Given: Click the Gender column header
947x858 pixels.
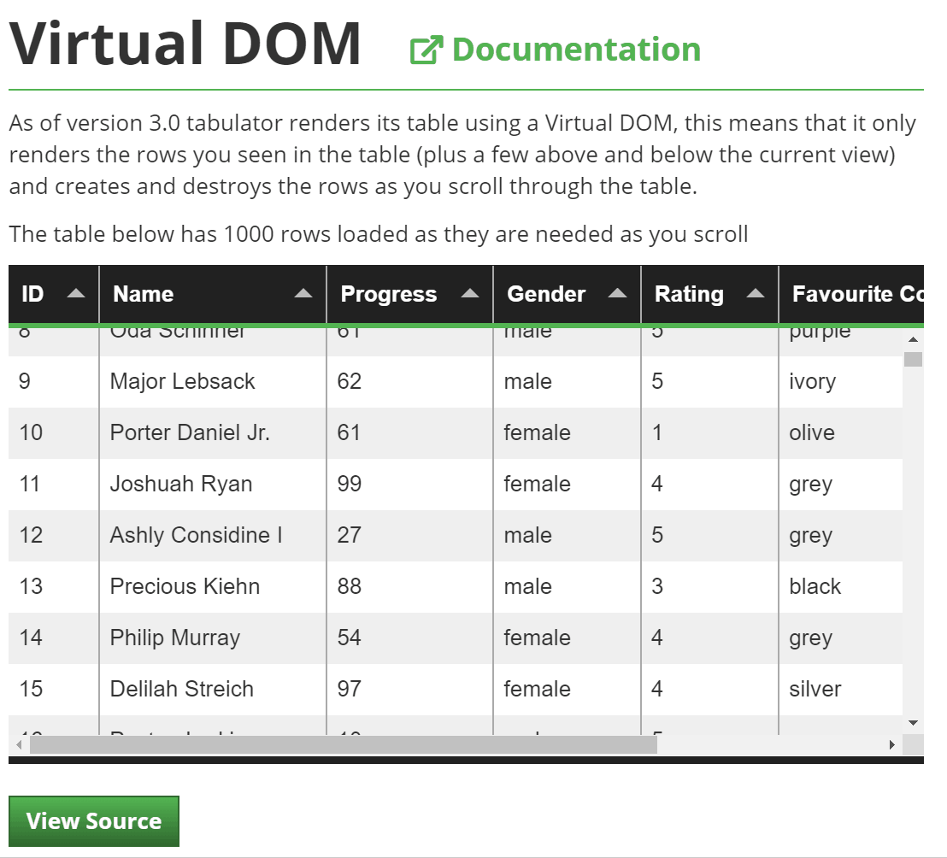Looking at the screenshot, I should (568, 294).
